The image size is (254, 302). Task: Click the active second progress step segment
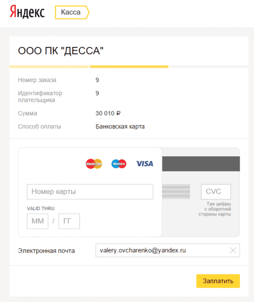[x=129, y=67]
